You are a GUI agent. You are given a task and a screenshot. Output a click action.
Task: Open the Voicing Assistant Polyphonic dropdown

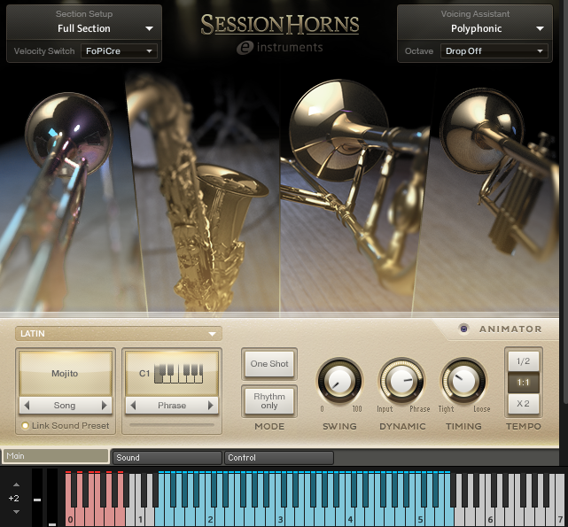(475, 28)
